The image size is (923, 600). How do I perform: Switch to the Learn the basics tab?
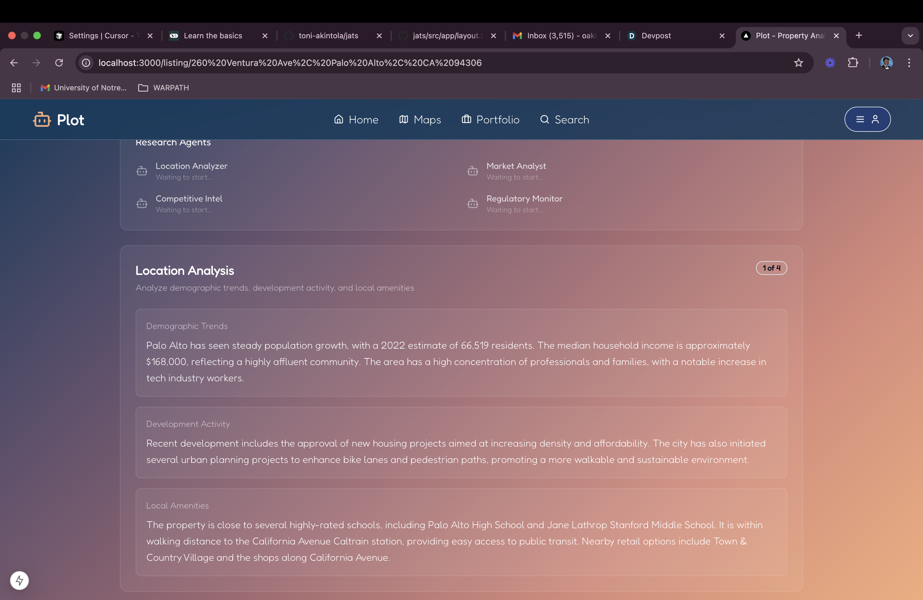coord(213,36)
